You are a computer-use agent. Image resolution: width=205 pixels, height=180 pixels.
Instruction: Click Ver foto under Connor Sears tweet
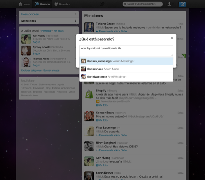pyautogui.click(x=103, y=120)
